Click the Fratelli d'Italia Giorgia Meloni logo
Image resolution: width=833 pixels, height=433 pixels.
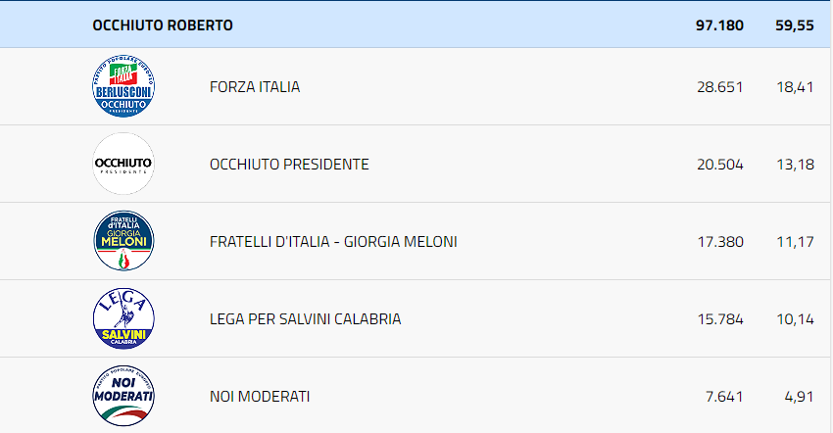pos(122,241)
